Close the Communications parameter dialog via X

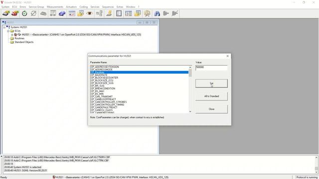(227, 56)
